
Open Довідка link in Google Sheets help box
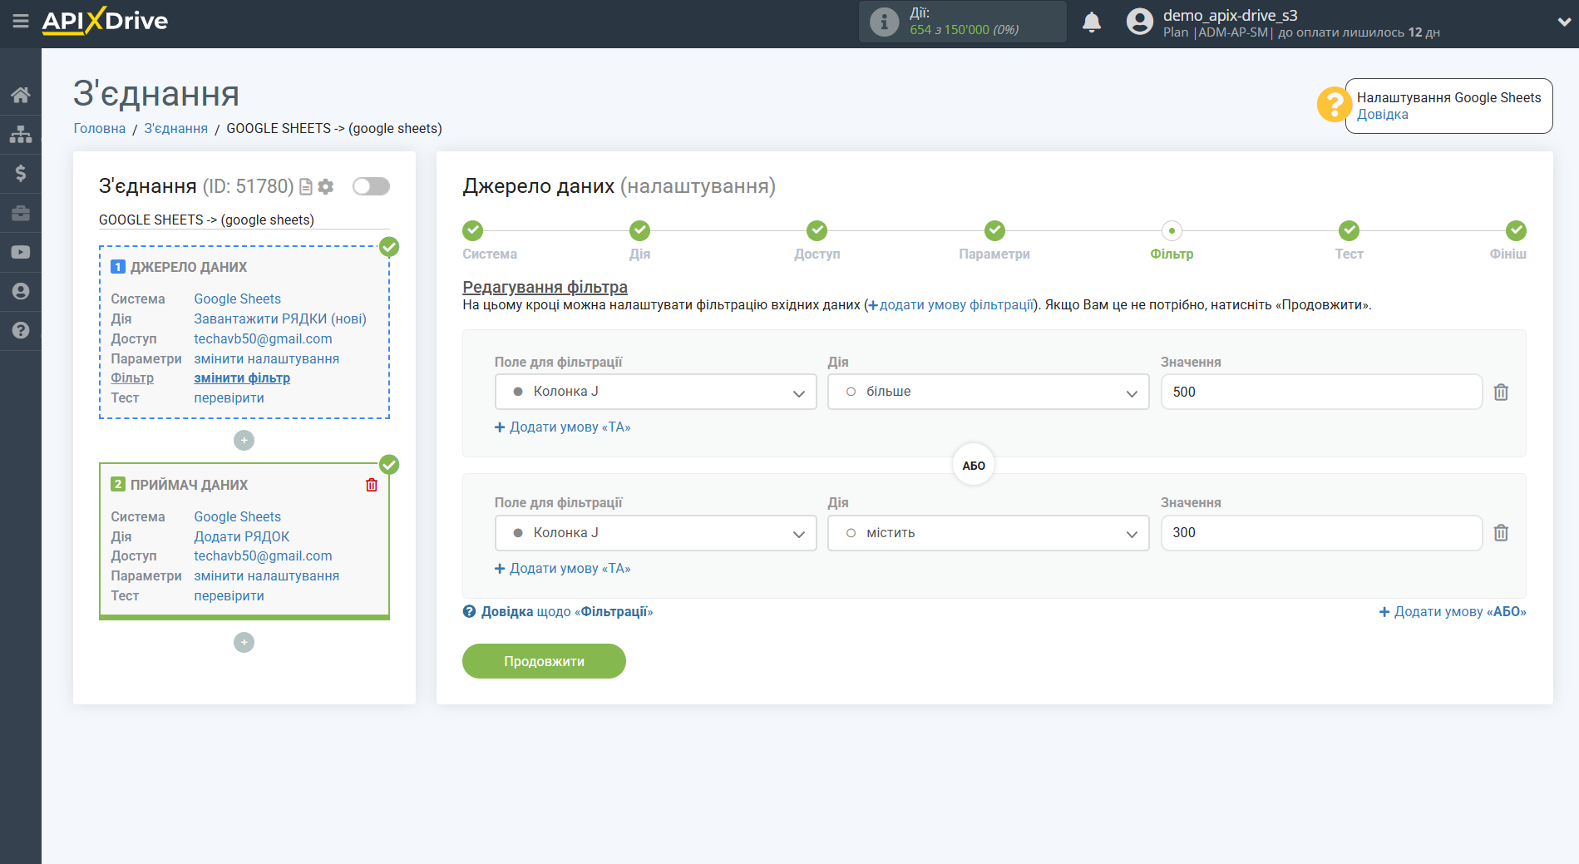[1382, 115]
